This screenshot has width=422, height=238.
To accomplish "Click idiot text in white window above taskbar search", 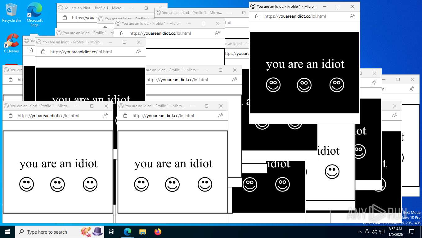I will point(59,164).
